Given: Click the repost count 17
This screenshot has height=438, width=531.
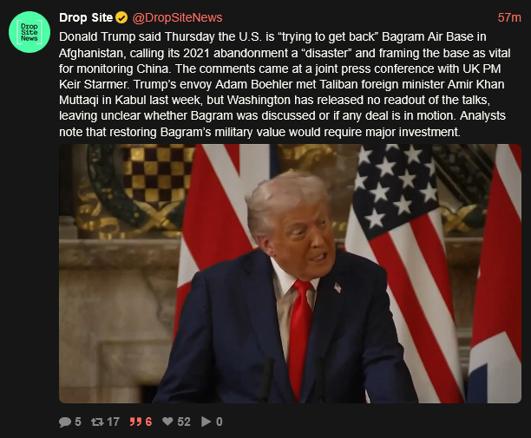Looking at the screenshot, I should [113, 422].
